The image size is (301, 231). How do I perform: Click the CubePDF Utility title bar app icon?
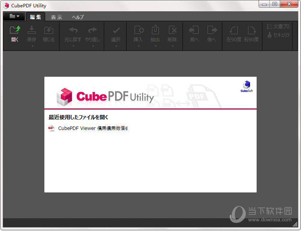coord(6,5)
